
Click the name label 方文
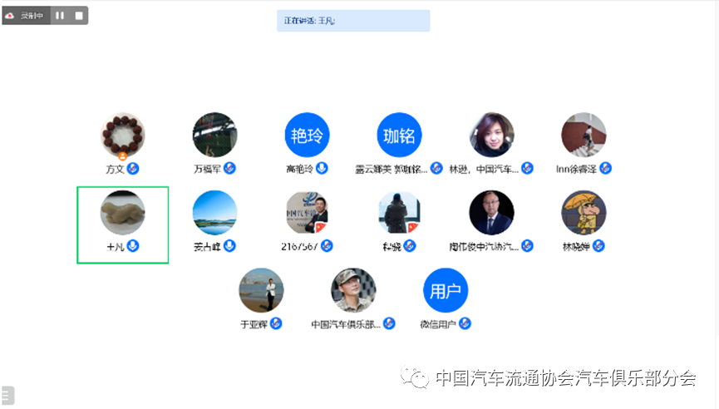pos(115,170)
